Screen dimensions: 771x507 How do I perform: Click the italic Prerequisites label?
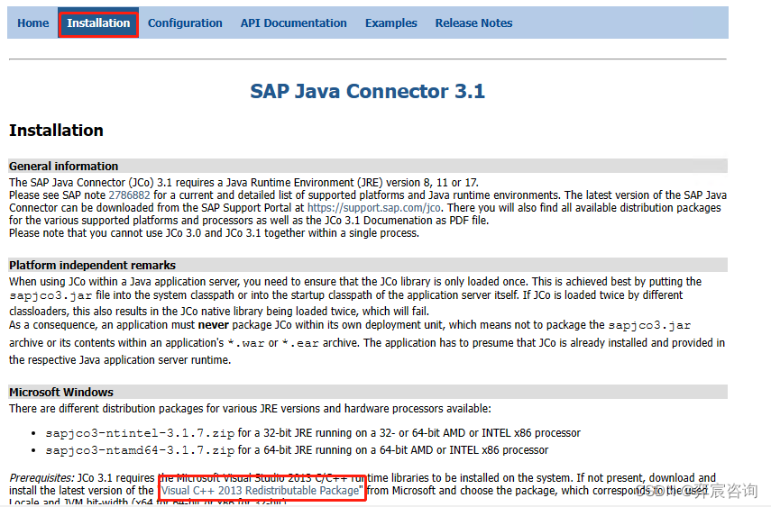[41, 477]
